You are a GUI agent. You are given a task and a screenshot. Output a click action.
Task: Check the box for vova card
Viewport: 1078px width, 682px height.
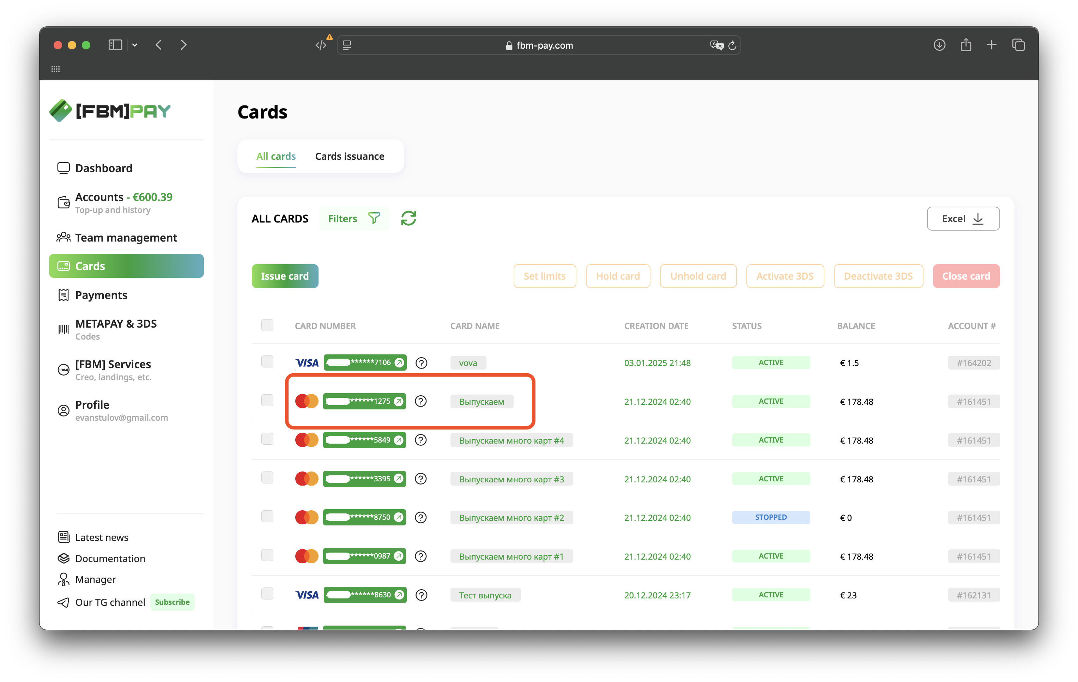click(x=267, y=361)
